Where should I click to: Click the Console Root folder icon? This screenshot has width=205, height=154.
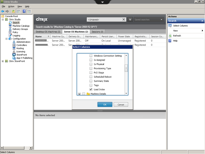pyautogui.click(x=3, y=16)
